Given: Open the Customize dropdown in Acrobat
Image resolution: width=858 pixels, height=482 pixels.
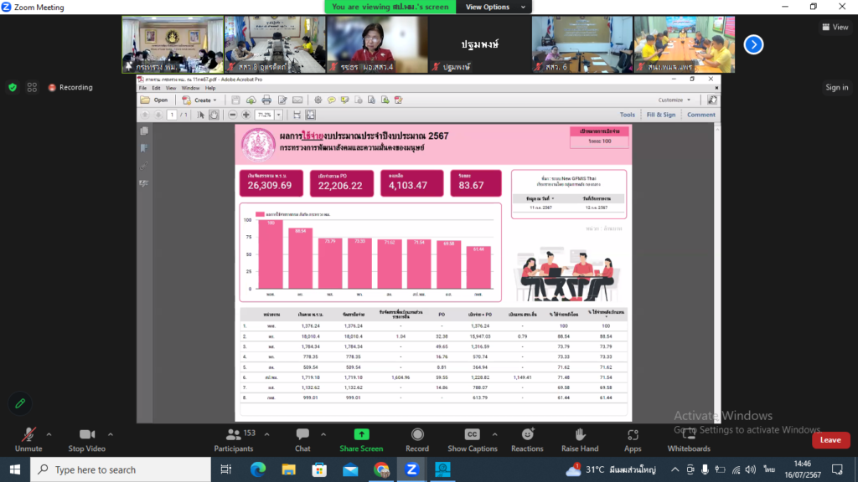Looking at the screenshot, I should [x=675, y=100].
